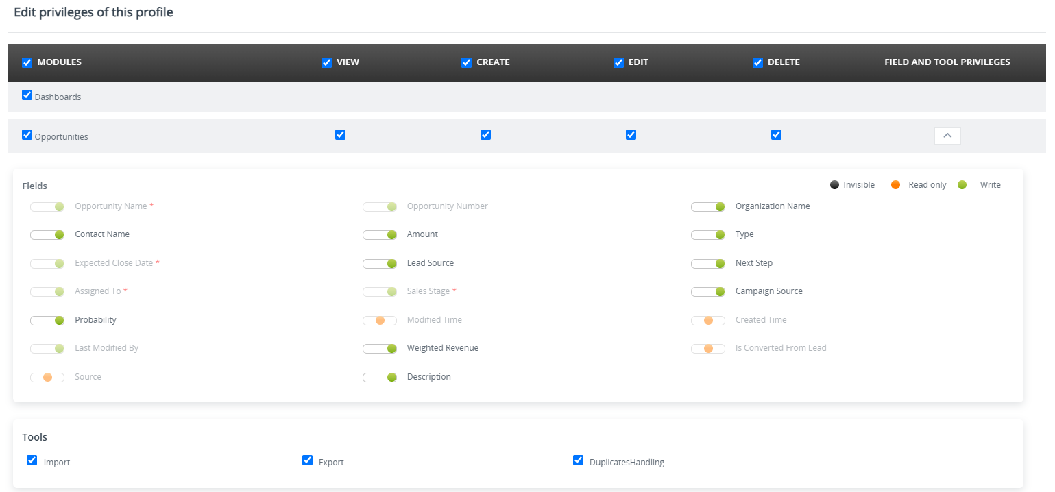
Task: Uncheck Opportunities create permission checkbox
Action: click(x=485, y=134)
